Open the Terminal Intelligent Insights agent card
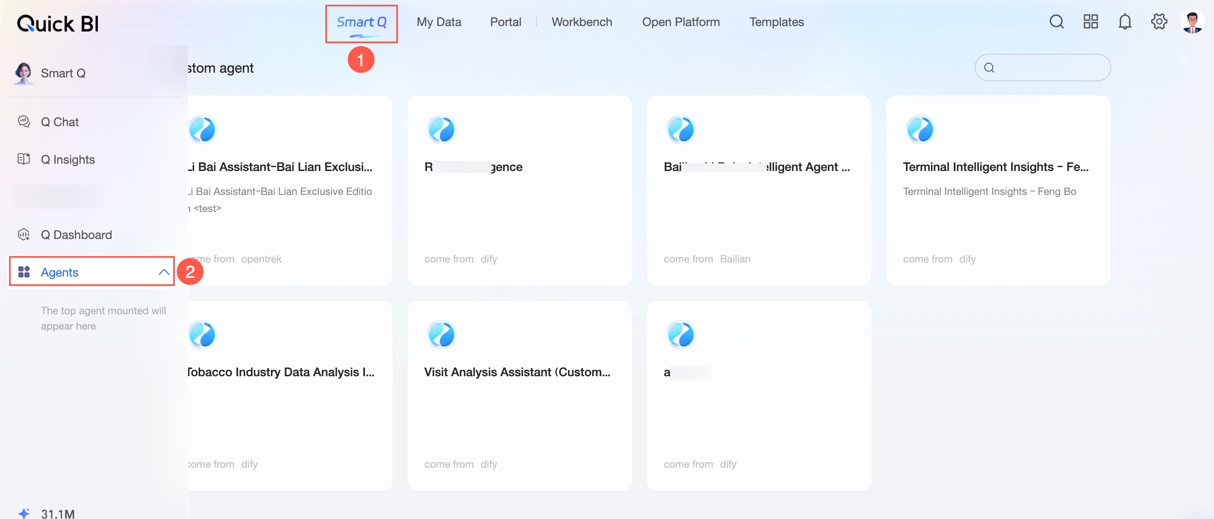The height and width of the screenshot is (519, 1214). 998,190
